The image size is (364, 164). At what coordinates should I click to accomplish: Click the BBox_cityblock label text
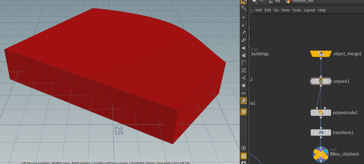pos(344,154)
